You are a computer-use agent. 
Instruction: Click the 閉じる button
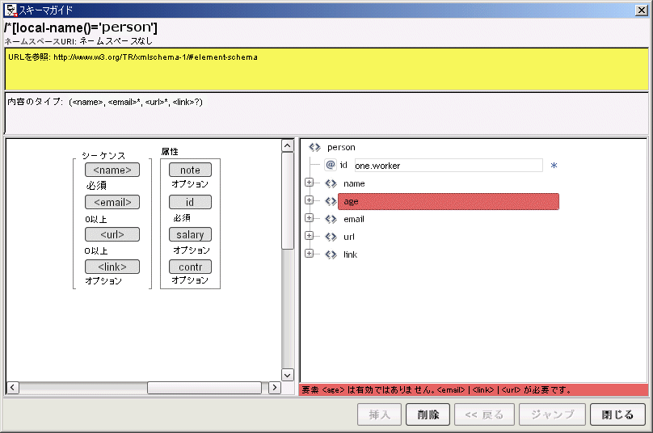(617, 414)
